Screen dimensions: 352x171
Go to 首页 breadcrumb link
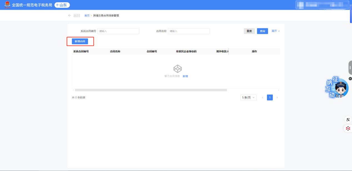87,16
